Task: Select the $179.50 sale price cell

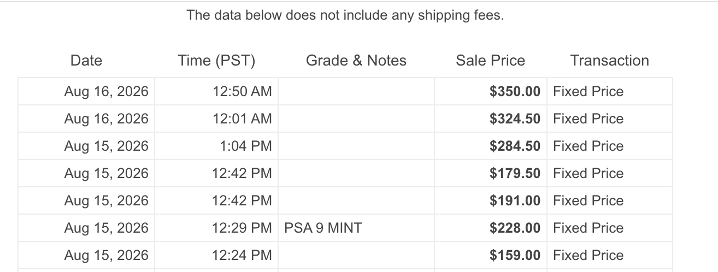Action: click(x=491, y=173)
